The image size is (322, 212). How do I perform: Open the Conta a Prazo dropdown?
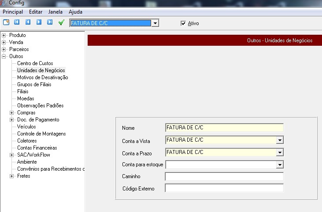pyautogui.click(x=279, y=153)
